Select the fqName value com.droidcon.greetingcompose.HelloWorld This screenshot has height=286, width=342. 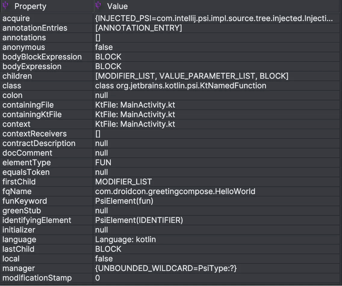click(x=175, y=191)
